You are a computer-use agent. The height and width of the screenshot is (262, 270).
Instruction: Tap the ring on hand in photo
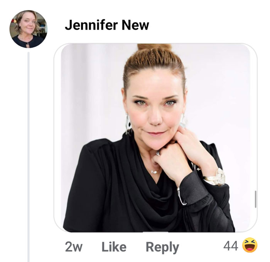pos(158,153)
